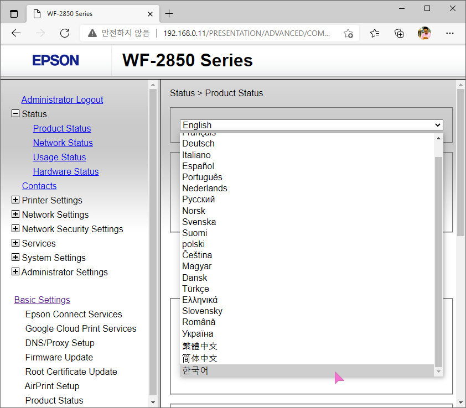
Task: Pick Ελληνικά from the language list
Action: tap(307, 300)
